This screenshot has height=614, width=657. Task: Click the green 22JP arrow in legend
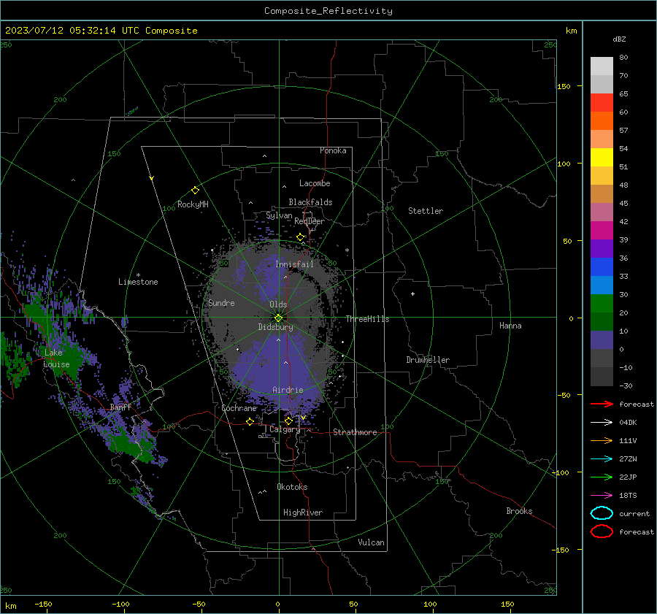[602, 477]
